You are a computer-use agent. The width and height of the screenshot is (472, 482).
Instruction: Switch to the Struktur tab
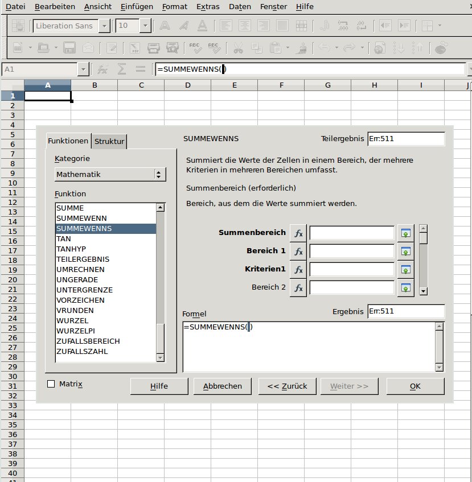pyautogui.click(x=109, y=141)
